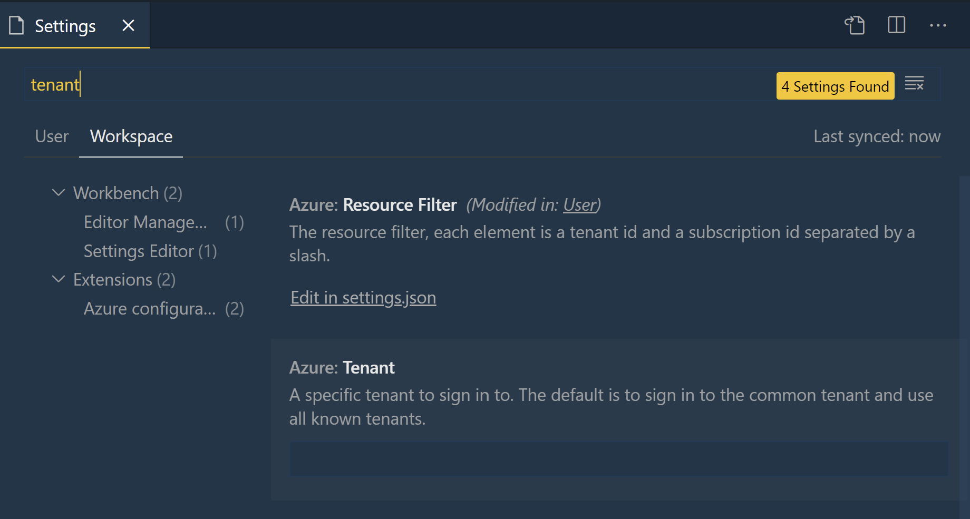
Task: Open the More Actions ellipsis menu
Action: coord(938,25)
